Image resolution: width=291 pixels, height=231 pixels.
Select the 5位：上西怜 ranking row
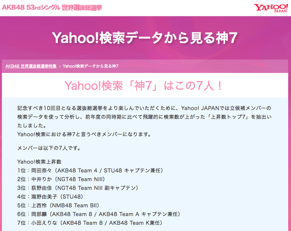pos(58,205)
